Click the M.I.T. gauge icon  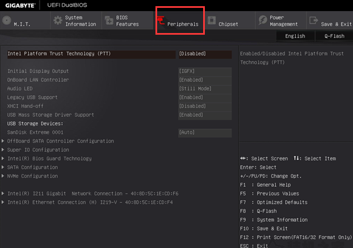pos(6,21)
